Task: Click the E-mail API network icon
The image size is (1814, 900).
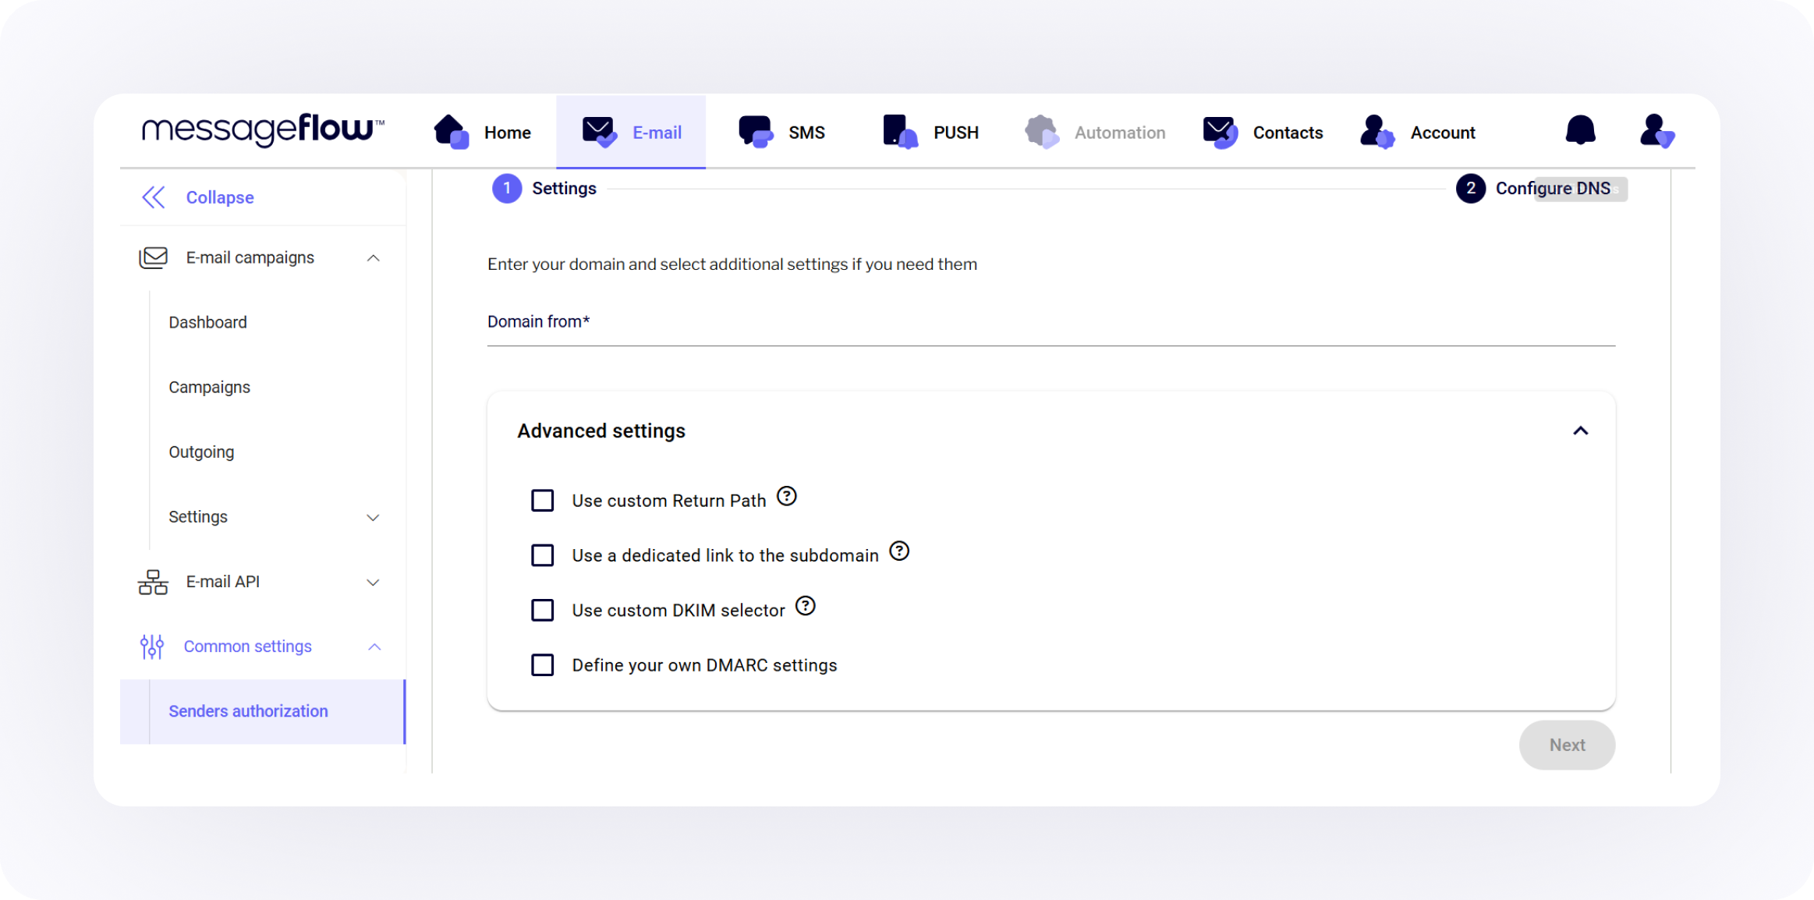Action: [153, 582]
